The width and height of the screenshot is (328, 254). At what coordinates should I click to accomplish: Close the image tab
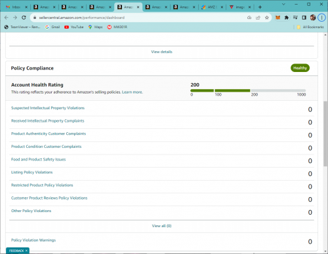[249, 7]
